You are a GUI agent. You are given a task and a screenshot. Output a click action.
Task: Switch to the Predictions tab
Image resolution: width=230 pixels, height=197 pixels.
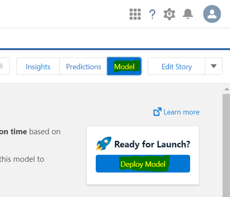coord(83,66)
